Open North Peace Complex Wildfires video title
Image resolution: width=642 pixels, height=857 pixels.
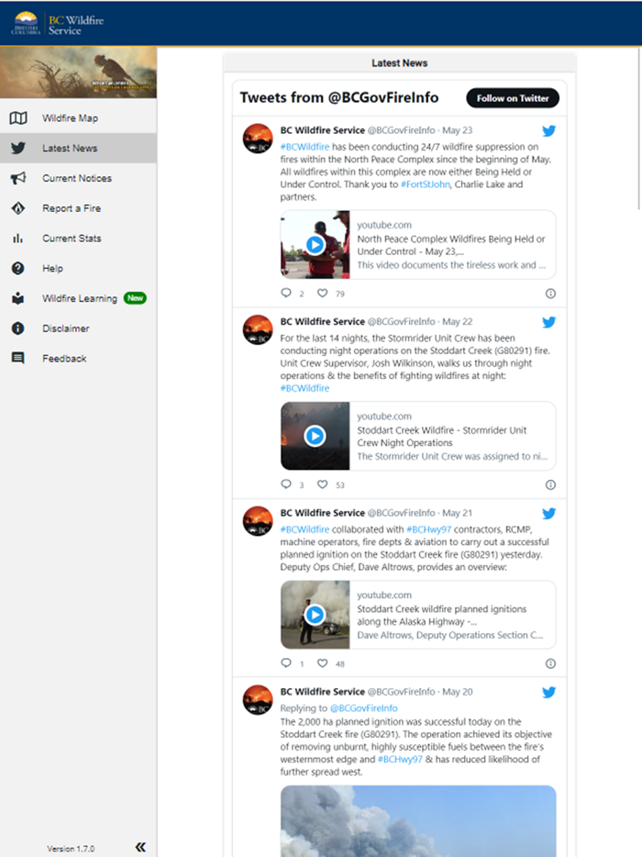(451, 245)
